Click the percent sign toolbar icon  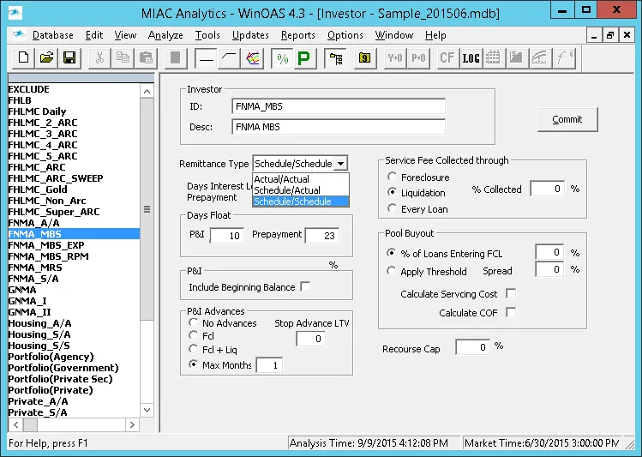click(282, 58)
